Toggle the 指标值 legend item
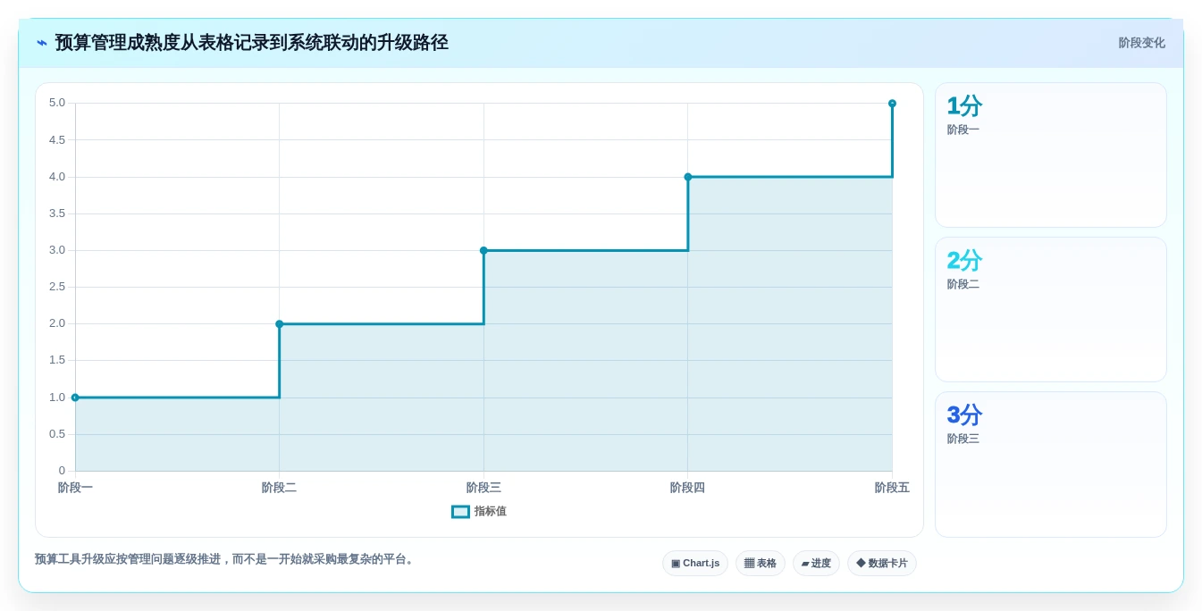This screenshot has height=611, width=1202. 479,512
